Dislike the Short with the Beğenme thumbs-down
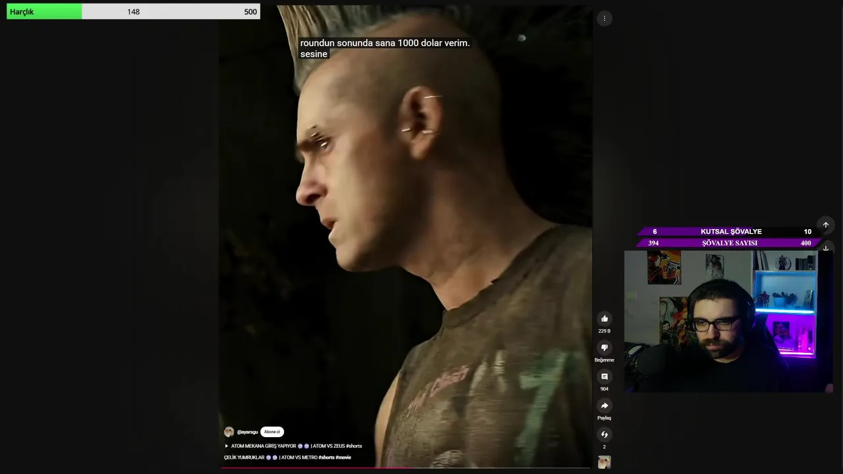 coord(604,348)
